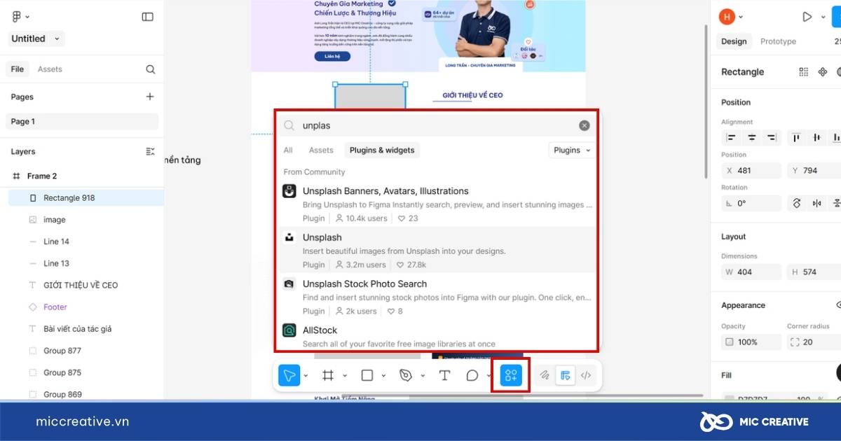
Task: Choose the Unsplash plugin result
Action: click(322, 238)
